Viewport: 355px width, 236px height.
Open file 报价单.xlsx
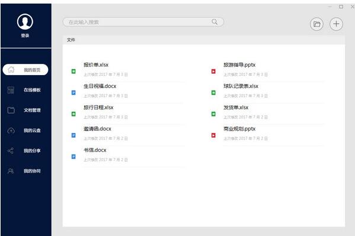(x=96, y=65)
